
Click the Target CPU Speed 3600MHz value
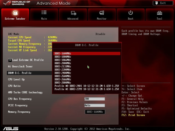point(52,40)
